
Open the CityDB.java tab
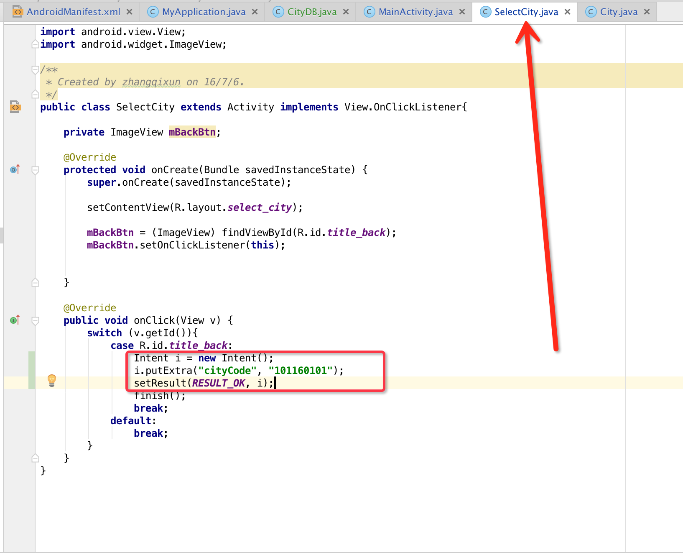click(312, 12)
